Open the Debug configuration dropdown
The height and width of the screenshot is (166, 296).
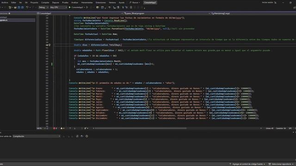(x=43, y=7)
